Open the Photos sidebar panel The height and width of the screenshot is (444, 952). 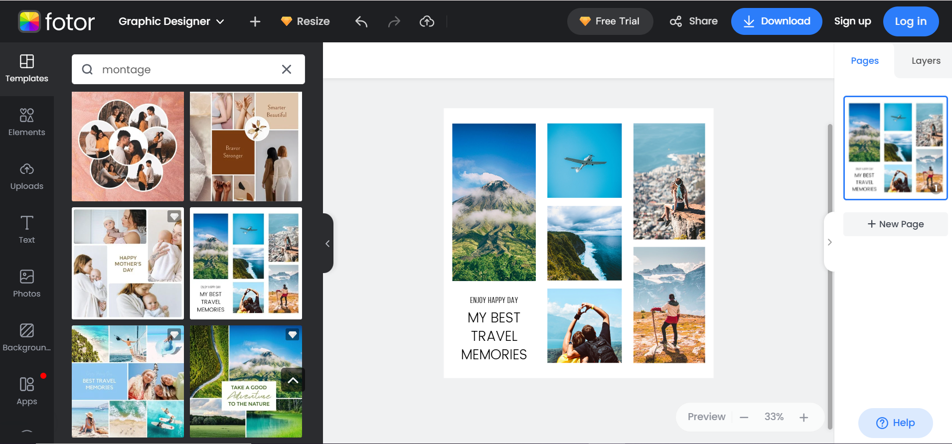(x=27, y=284)
